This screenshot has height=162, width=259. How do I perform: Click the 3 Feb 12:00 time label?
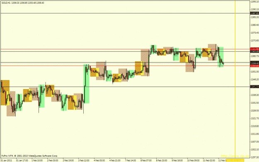click(x=84, y=160)
